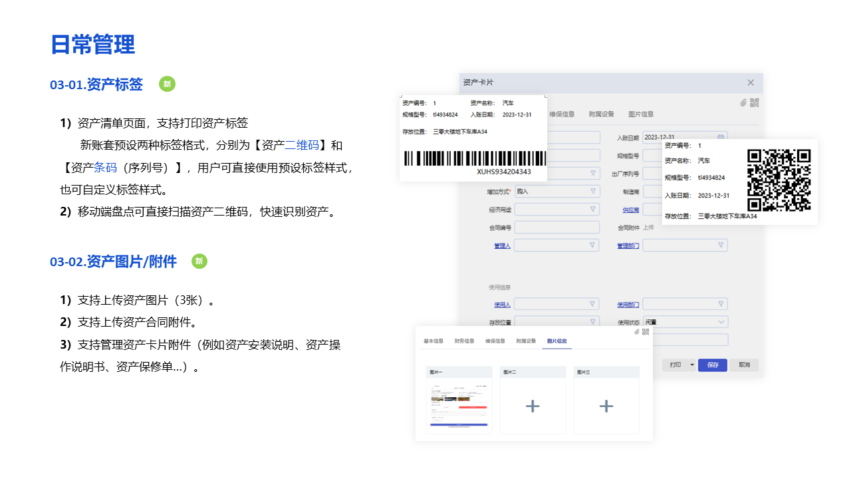The height and width of the screenshot is (479, 851).
Task: Click the 保存 button
Action: click(712, 365)
